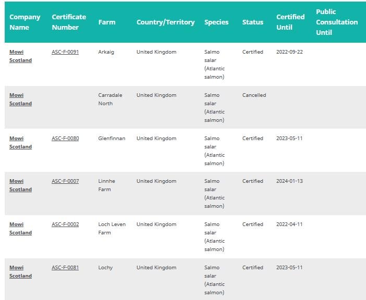Click Certified status in Loch Leven Farm row

pyautogui.click(x=253, y=224)
